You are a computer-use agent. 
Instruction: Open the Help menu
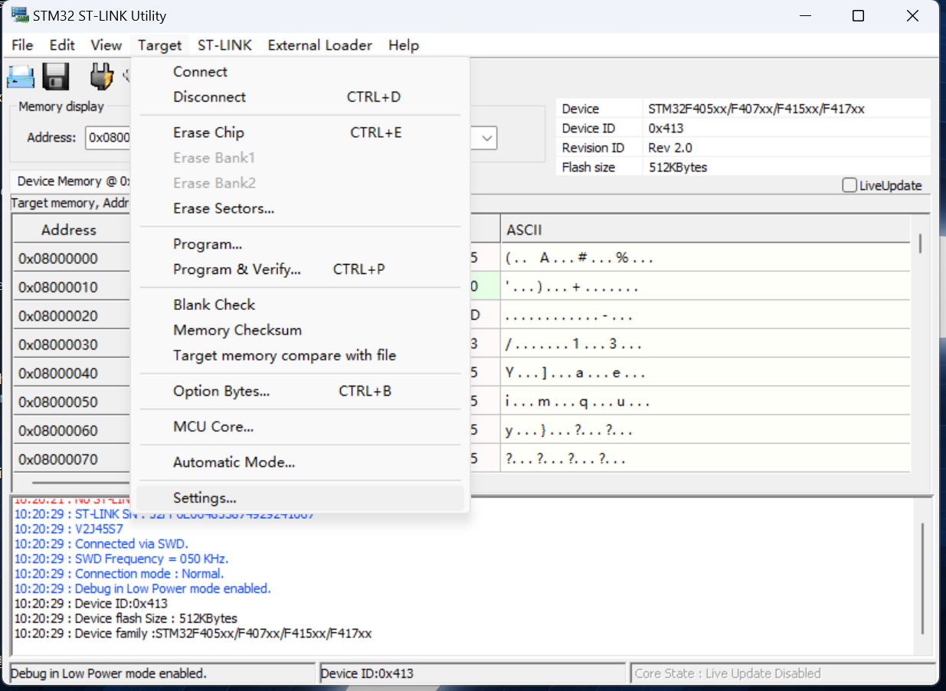pos(404,45)
